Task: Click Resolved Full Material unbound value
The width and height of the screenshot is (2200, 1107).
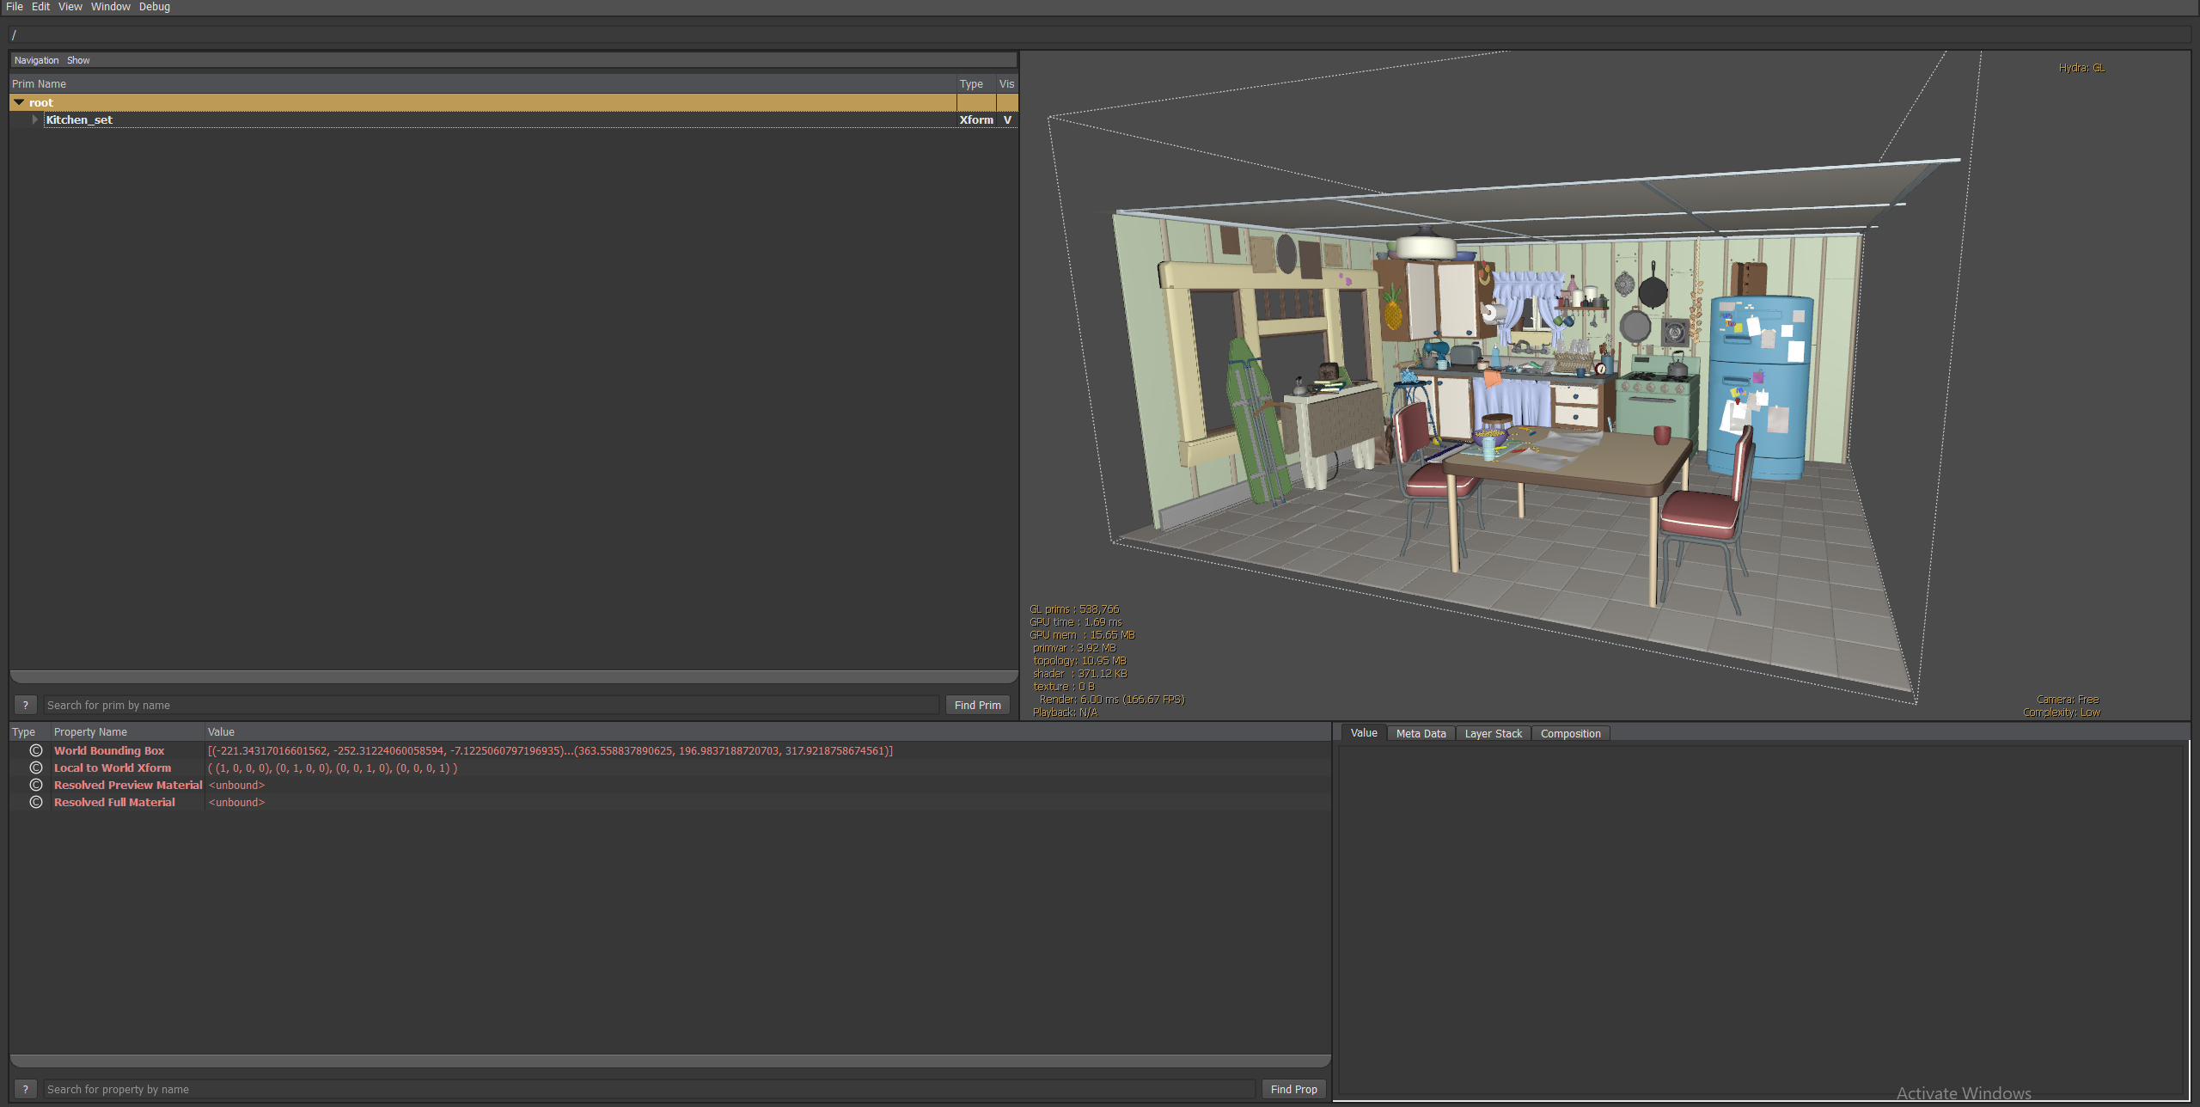Action: 236,802
